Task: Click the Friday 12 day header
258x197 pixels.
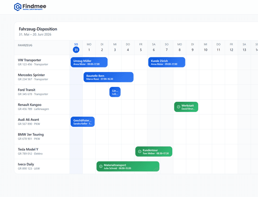Action: pyautogui.click(x=231, y=47)
